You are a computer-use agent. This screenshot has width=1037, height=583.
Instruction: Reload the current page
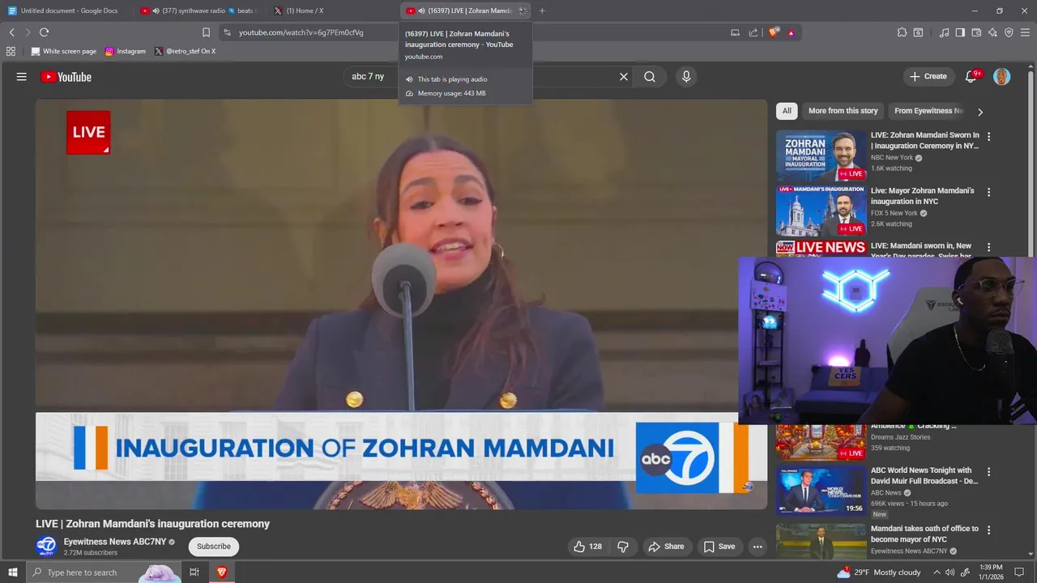[44, 32]
